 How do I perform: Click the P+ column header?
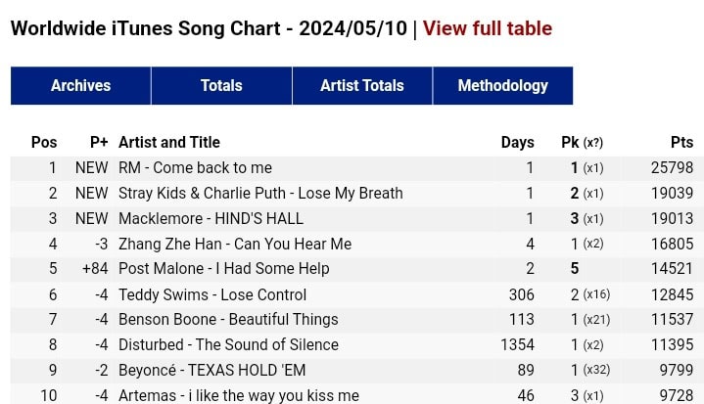(x=99, y=143)
